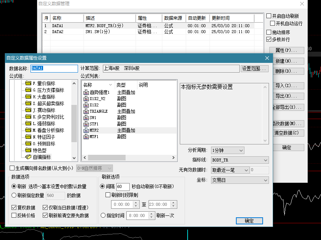Click the 特色型 folder icon
This screenshot has width=321, height=240.
pyautogui.click(x=28, y=150)
